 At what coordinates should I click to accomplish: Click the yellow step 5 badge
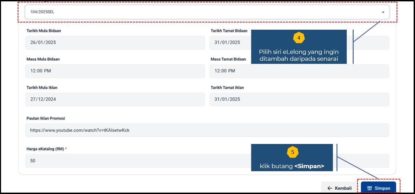pyautogui.click(x=292, y=152)
